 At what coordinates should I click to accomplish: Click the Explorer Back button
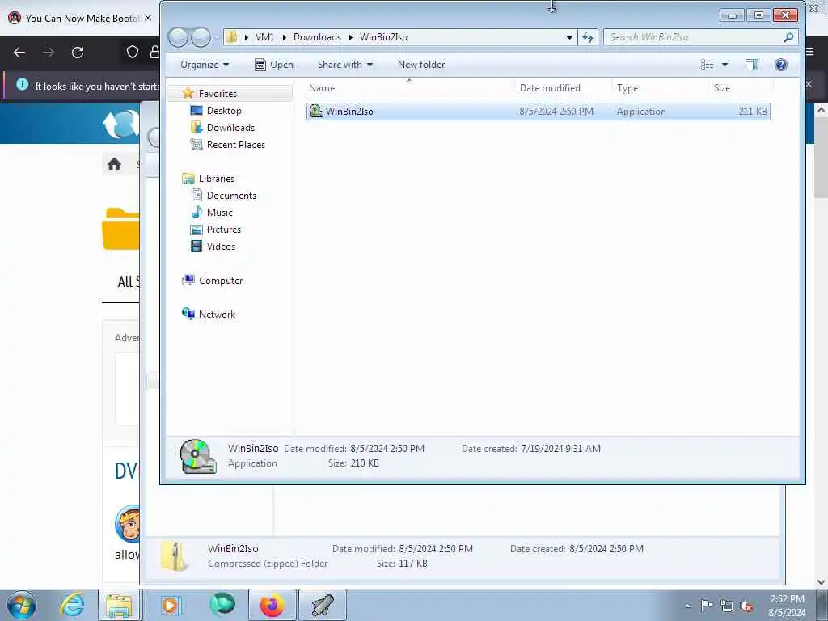(178, 37)
